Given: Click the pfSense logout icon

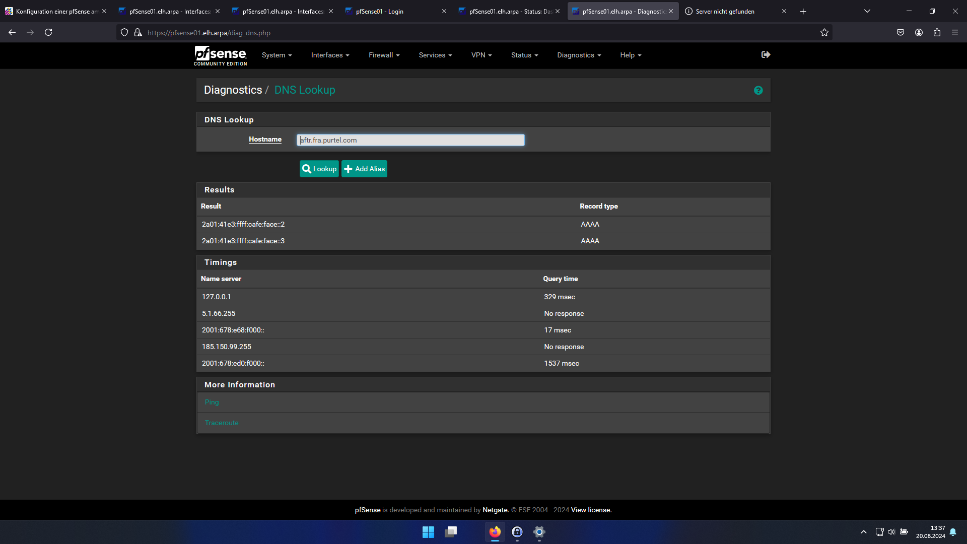Looking at the screenshot, I should [766, 54].
